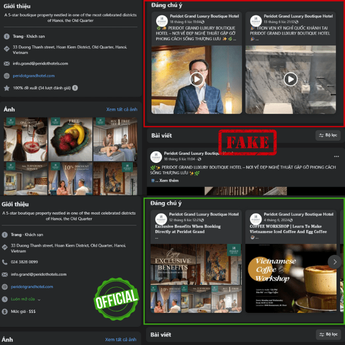The height and width of the screenshot is (345, 345).
Task: Open the Buy 1 Get 1 Free spa photo thumbnail
Action: point(115,139)
